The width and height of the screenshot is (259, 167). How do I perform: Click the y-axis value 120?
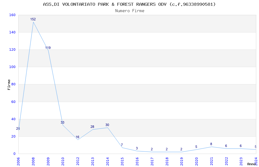12,49
